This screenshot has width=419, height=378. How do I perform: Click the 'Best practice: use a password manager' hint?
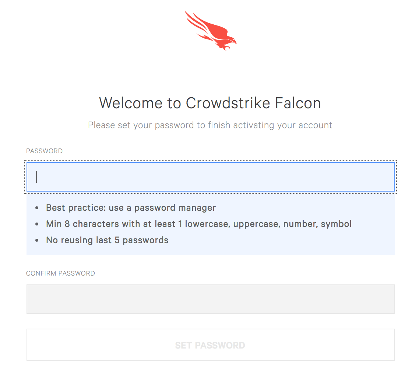pos(131,208)
